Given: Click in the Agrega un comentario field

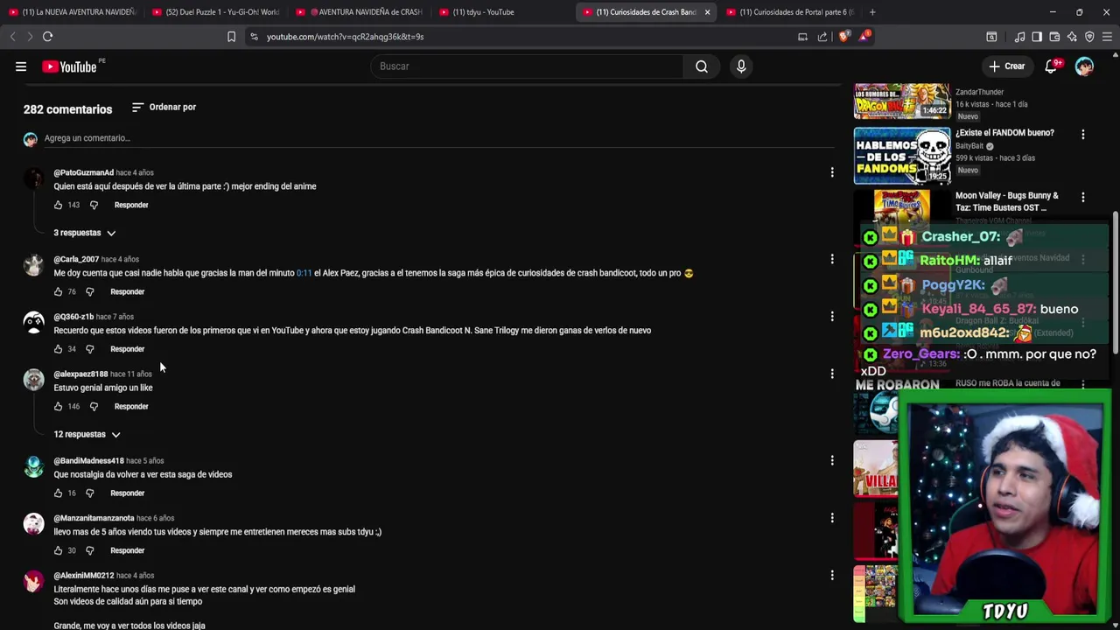Looking at the screenshot, I should point(437,138).
